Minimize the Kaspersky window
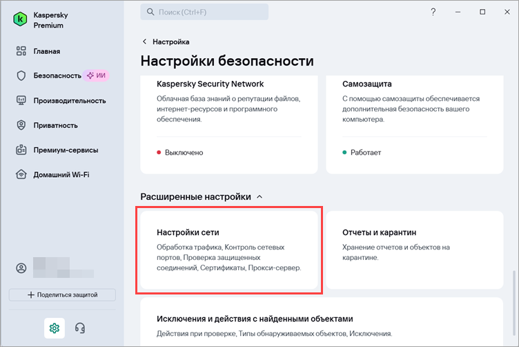519x347 pixels. click(458, 12)
